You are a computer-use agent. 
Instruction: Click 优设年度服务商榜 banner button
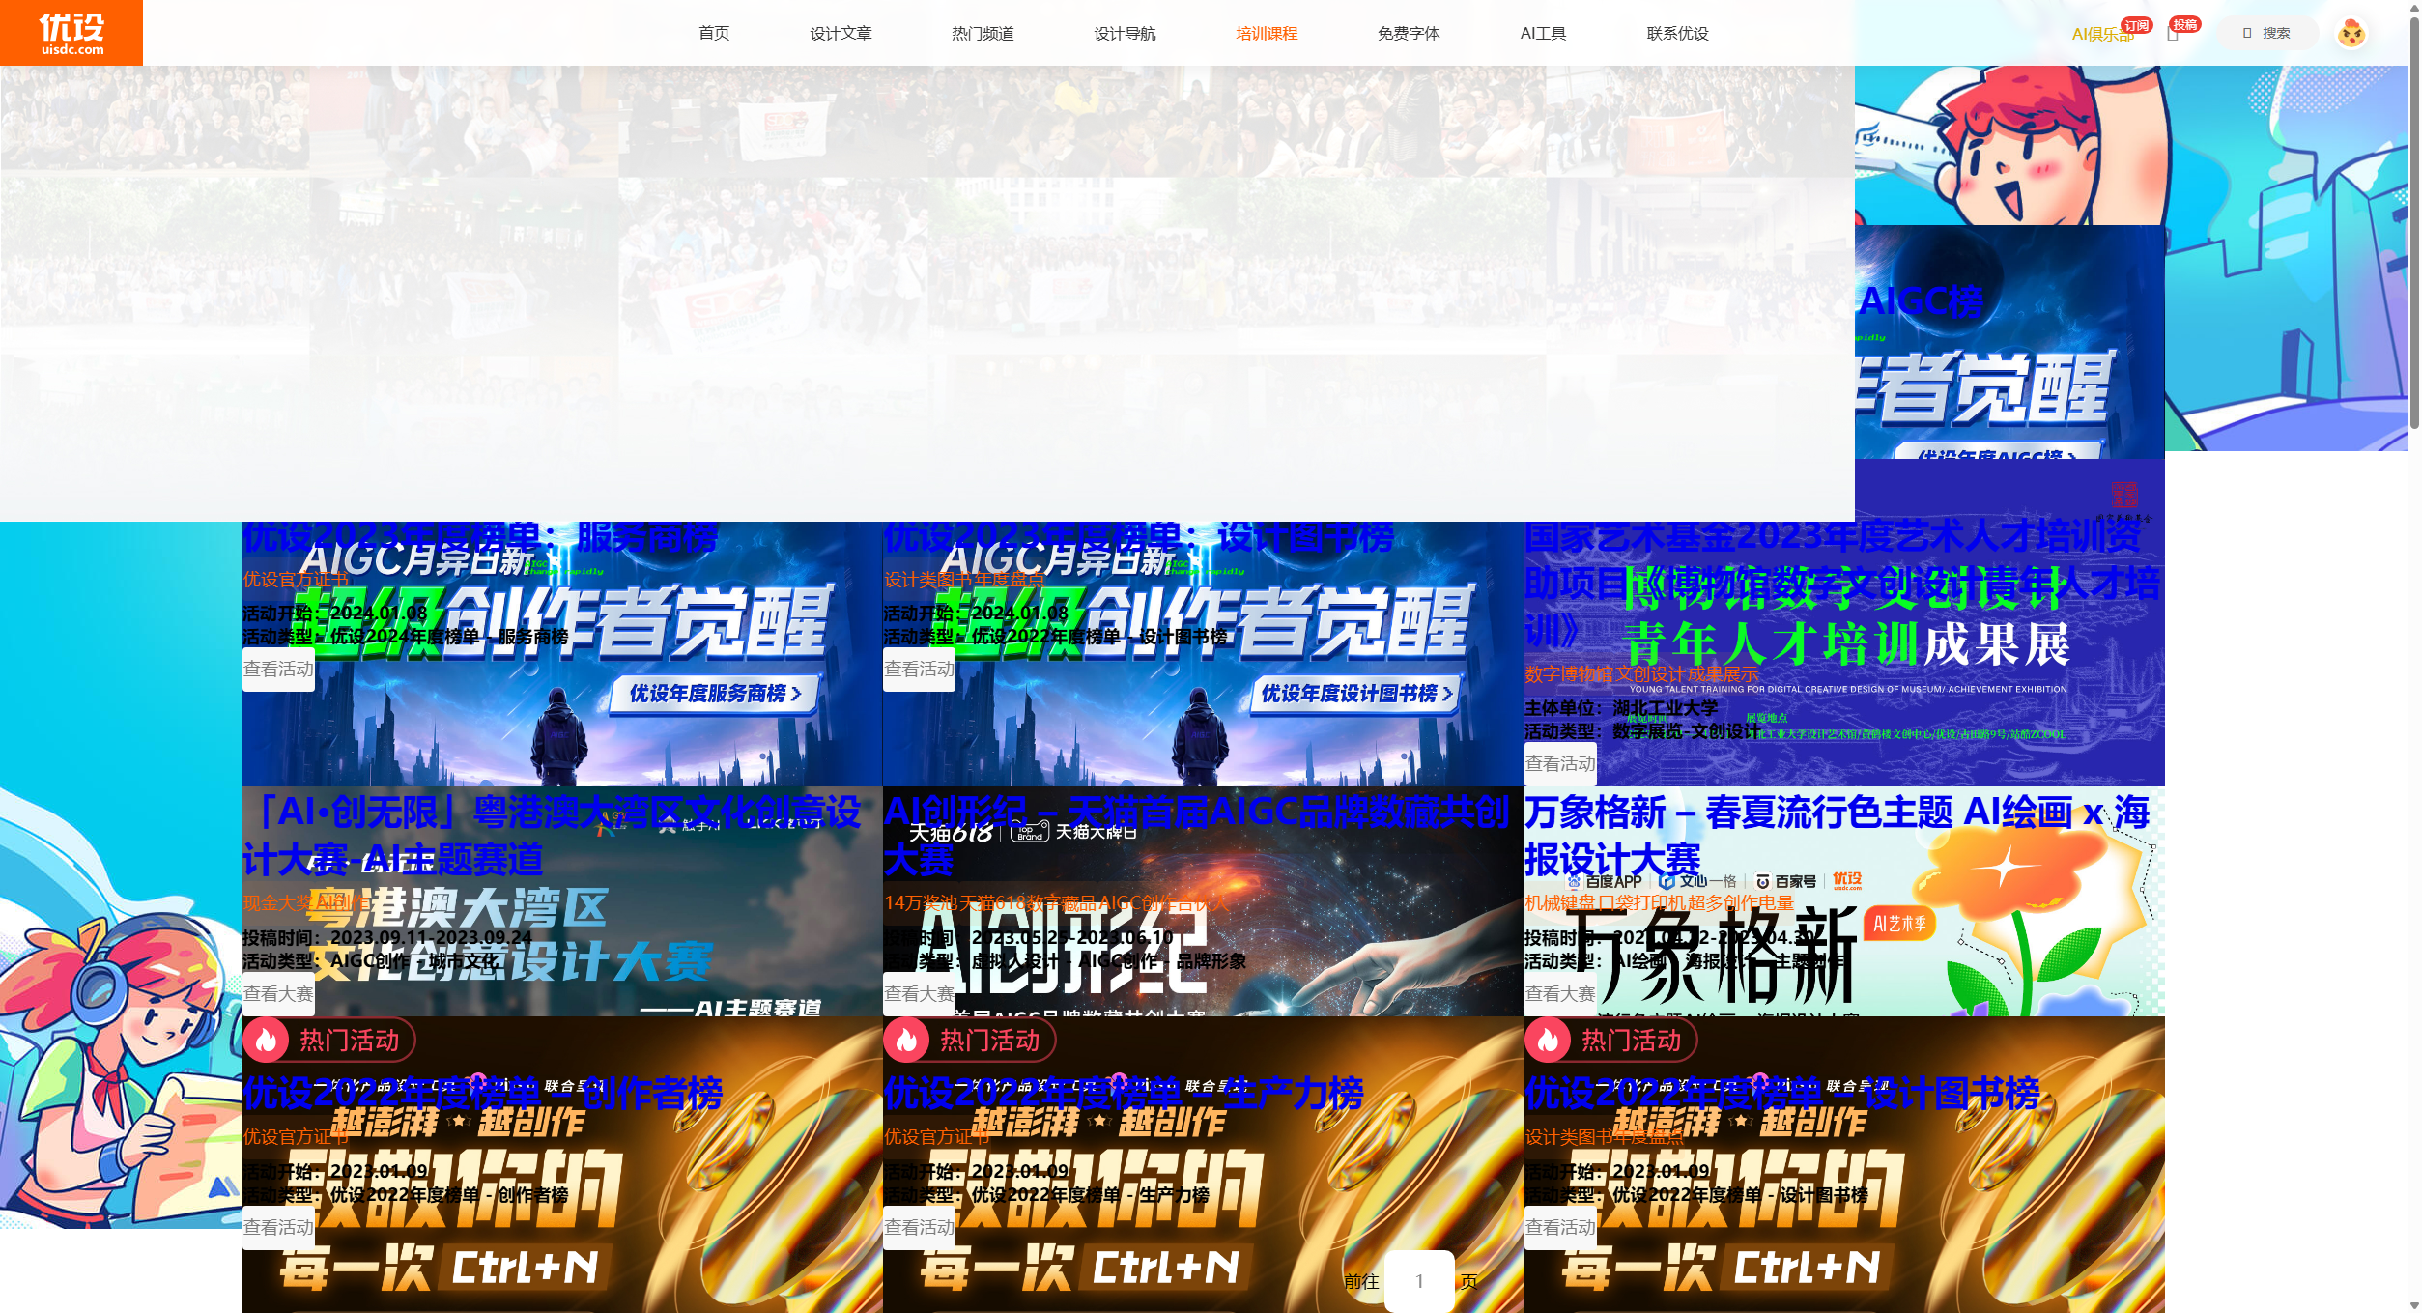click(x=715, y=694)
